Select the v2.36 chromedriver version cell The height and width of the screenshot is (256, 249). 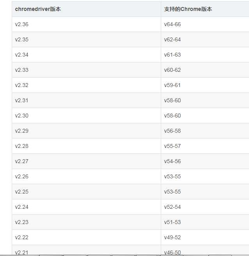(87, 24)
